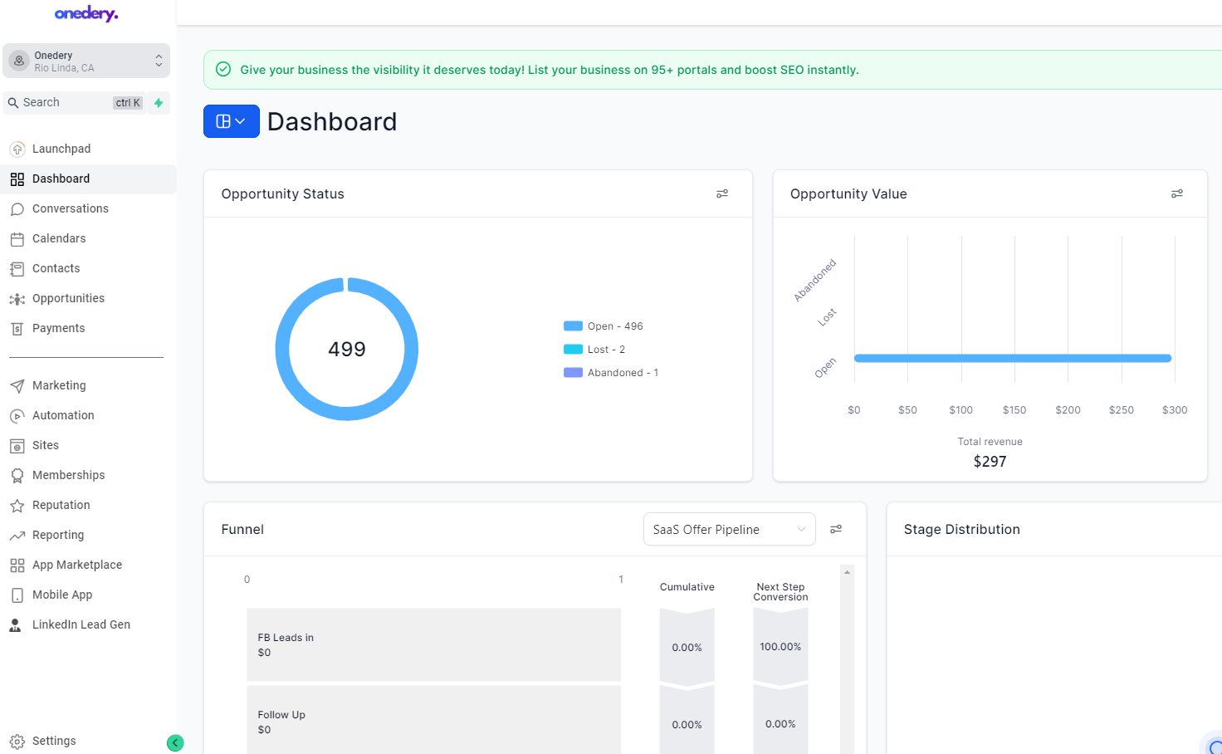Toggle the Abandoned - 1 legend swatch
The image size is (1222, 754).
(x=573, y=373)
